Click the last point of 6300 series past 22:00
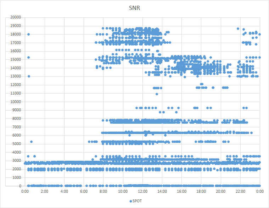This screenshot has height=208, width=269. 252,133
